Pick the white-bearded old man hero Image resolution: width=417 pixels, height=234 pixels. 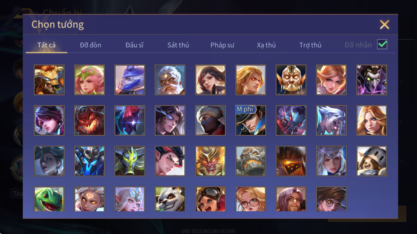pyautogui.click(x=170, y=80)
